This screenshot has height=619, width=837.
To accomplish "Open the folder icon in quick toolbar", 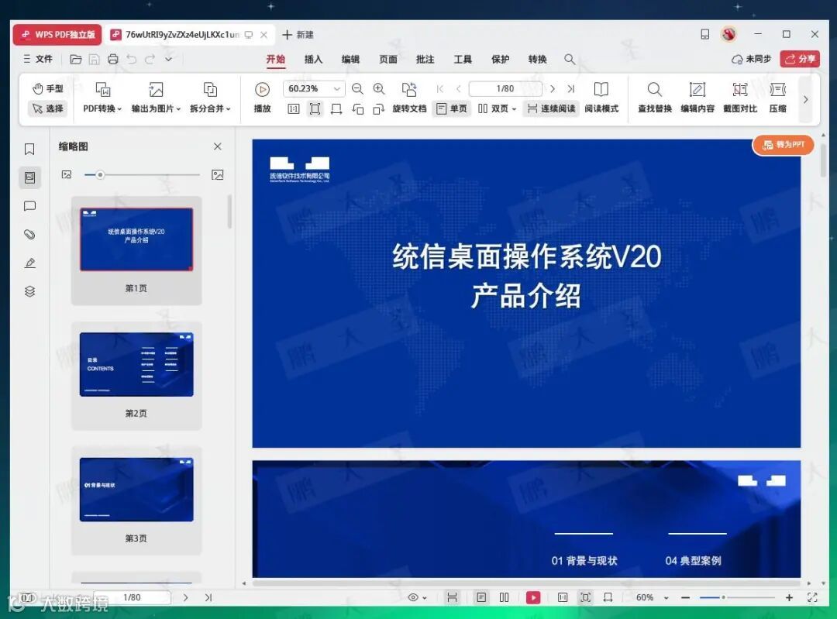I will click(x=76, y=59).
